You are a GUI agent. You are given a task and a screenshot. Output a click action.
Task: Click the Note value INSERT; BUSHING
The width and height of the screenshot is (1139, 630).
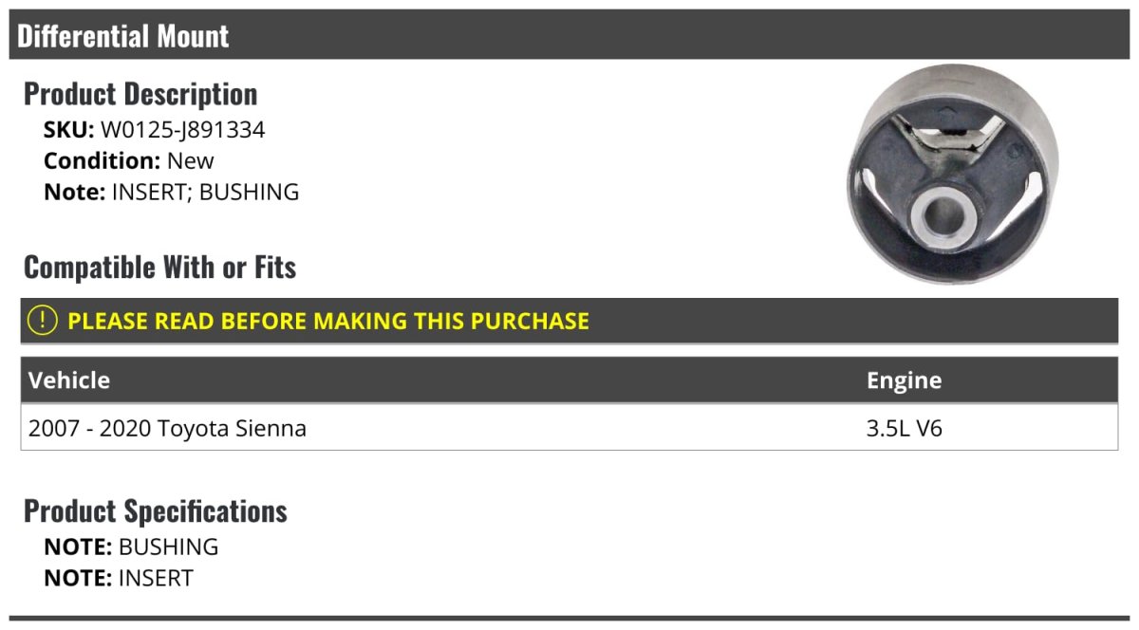pos(205,192)
